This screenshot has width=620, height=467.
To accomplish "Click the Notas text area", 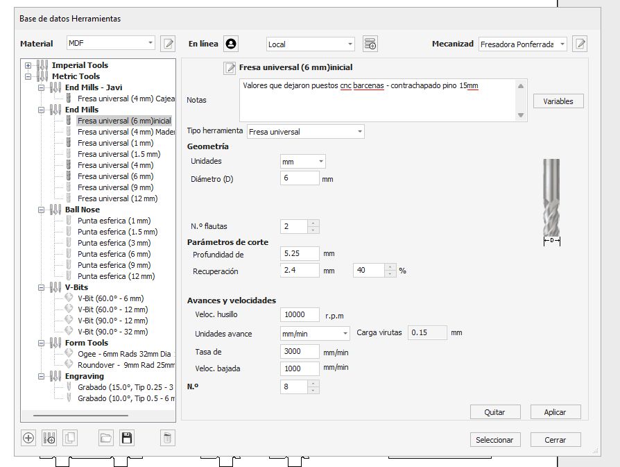I will click(378, 100).
